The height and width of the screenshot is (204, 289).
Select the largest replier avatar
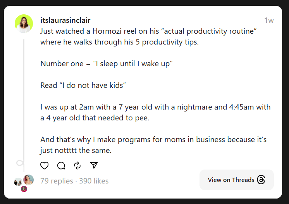pyautogui.click(x=28, y=180)
